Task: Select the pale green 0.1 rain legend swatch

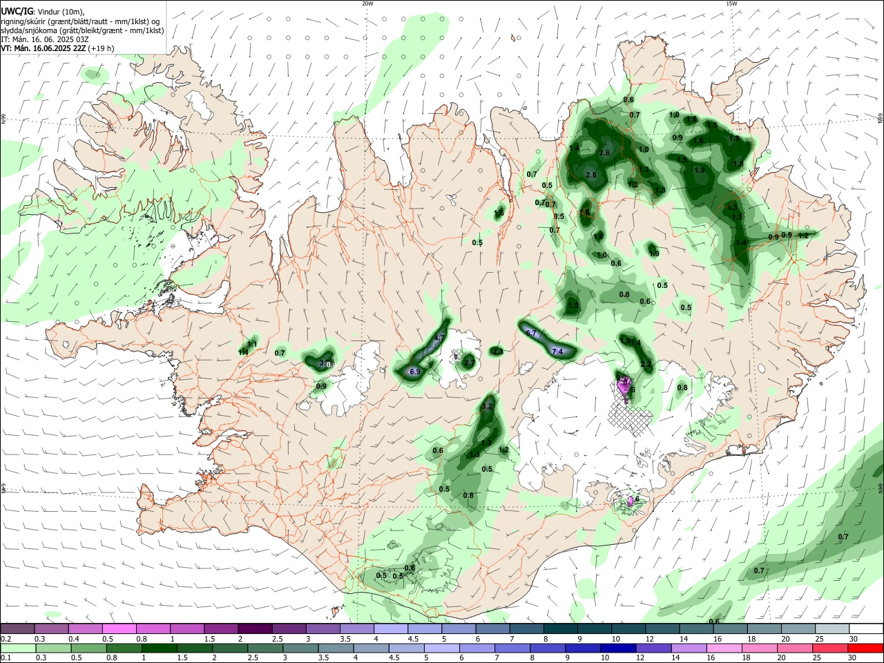Action: tap(19, 648)
